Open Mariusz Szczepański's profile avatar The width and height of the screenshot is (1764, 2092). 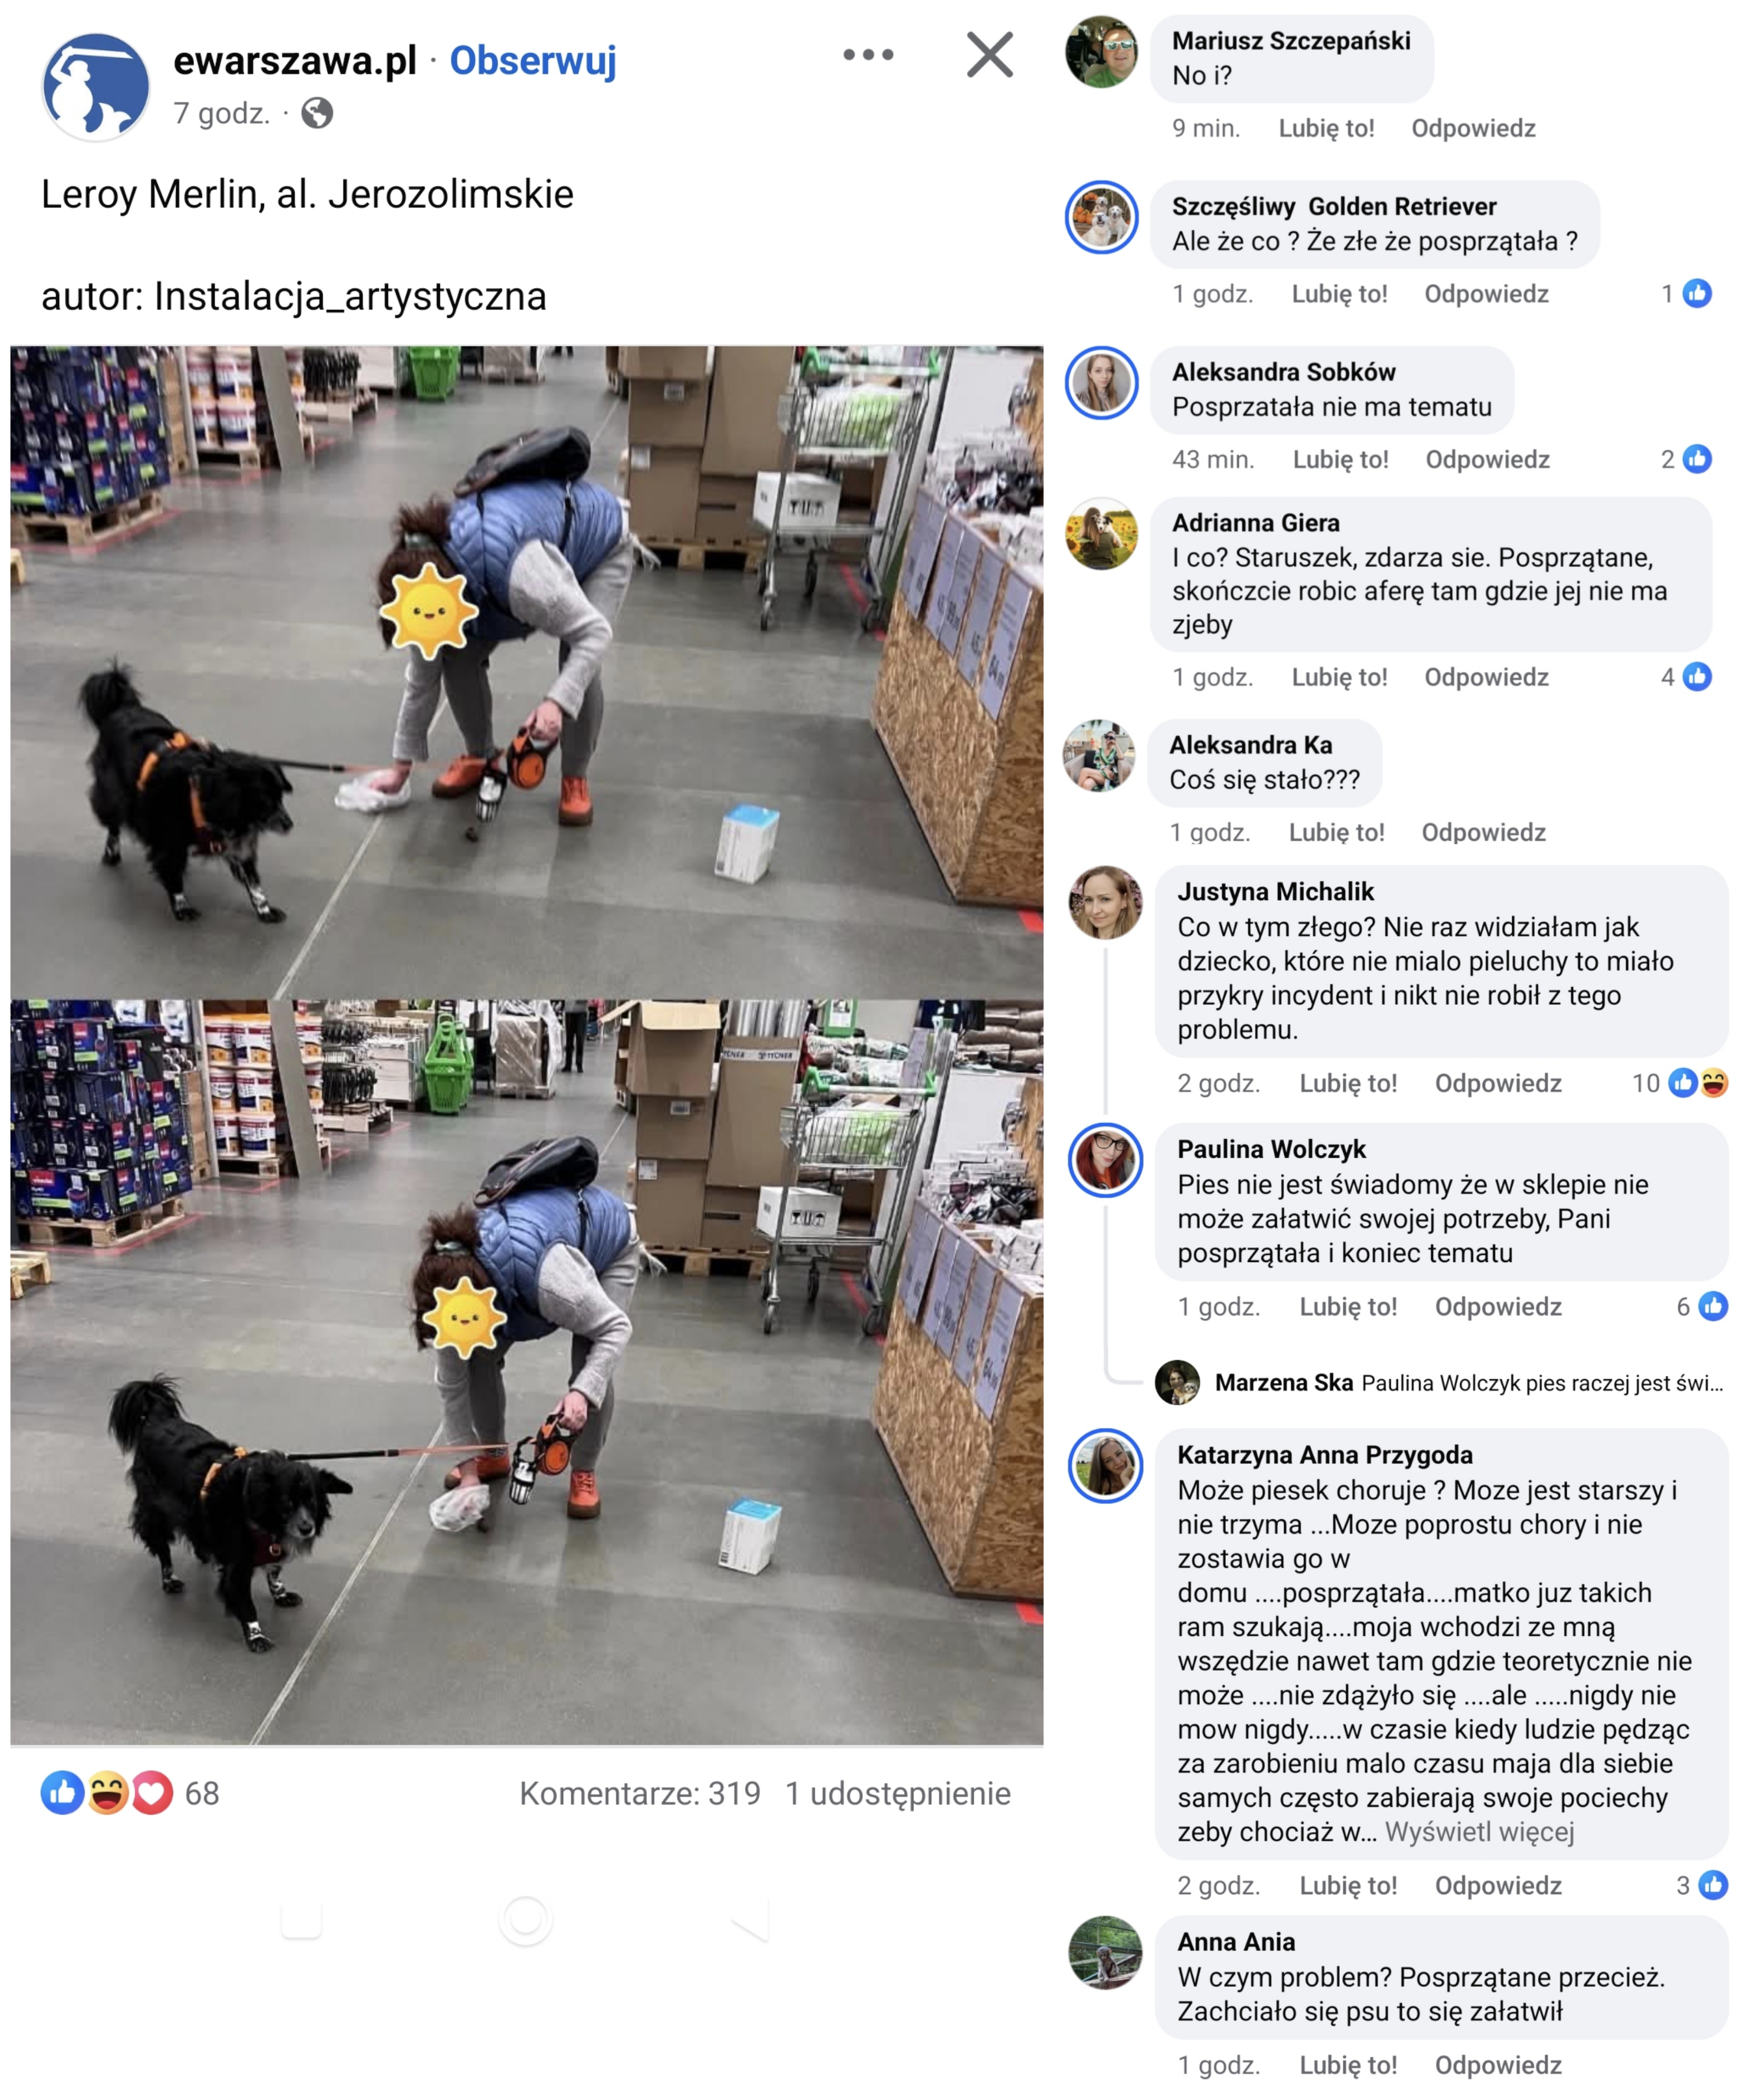[1101, 52]
